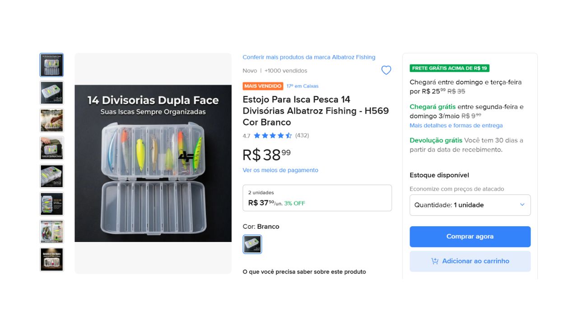Click the cart icon next to Adicionar ao carrinho
The height and width of the screenshot is (325, 578).
click(435, 261)
